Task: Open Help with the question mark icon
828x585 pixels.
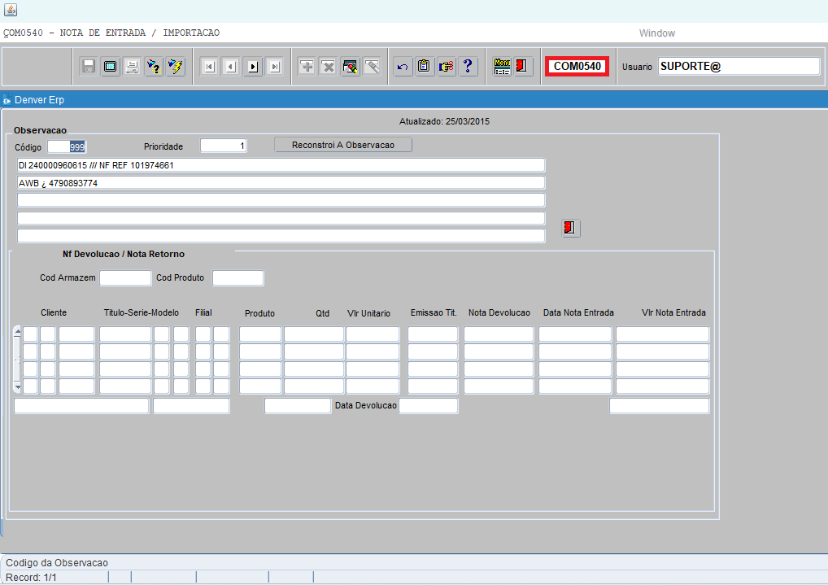Action: pyautogui.click(x=468, y=67)
